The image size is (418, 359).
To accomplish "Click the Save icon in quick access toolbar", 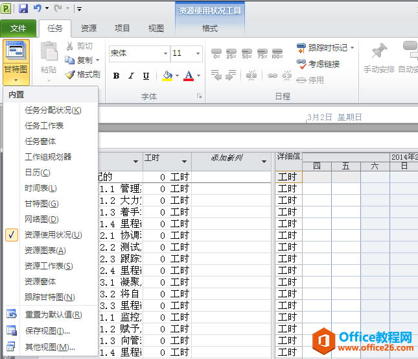I will (23, 8).
